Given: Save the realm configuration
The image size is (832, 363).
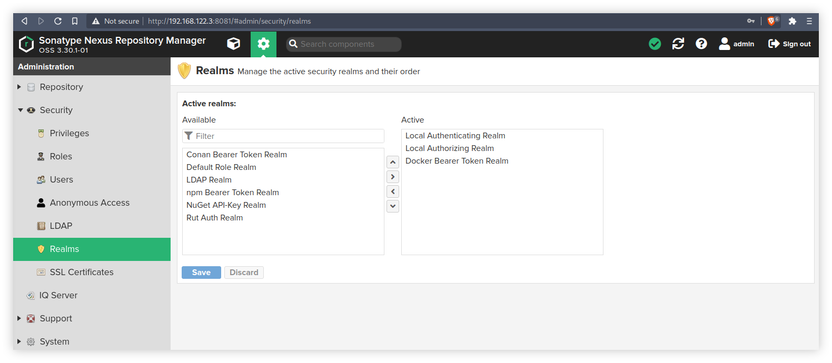Looking at the screenshot, I should 201,273.
